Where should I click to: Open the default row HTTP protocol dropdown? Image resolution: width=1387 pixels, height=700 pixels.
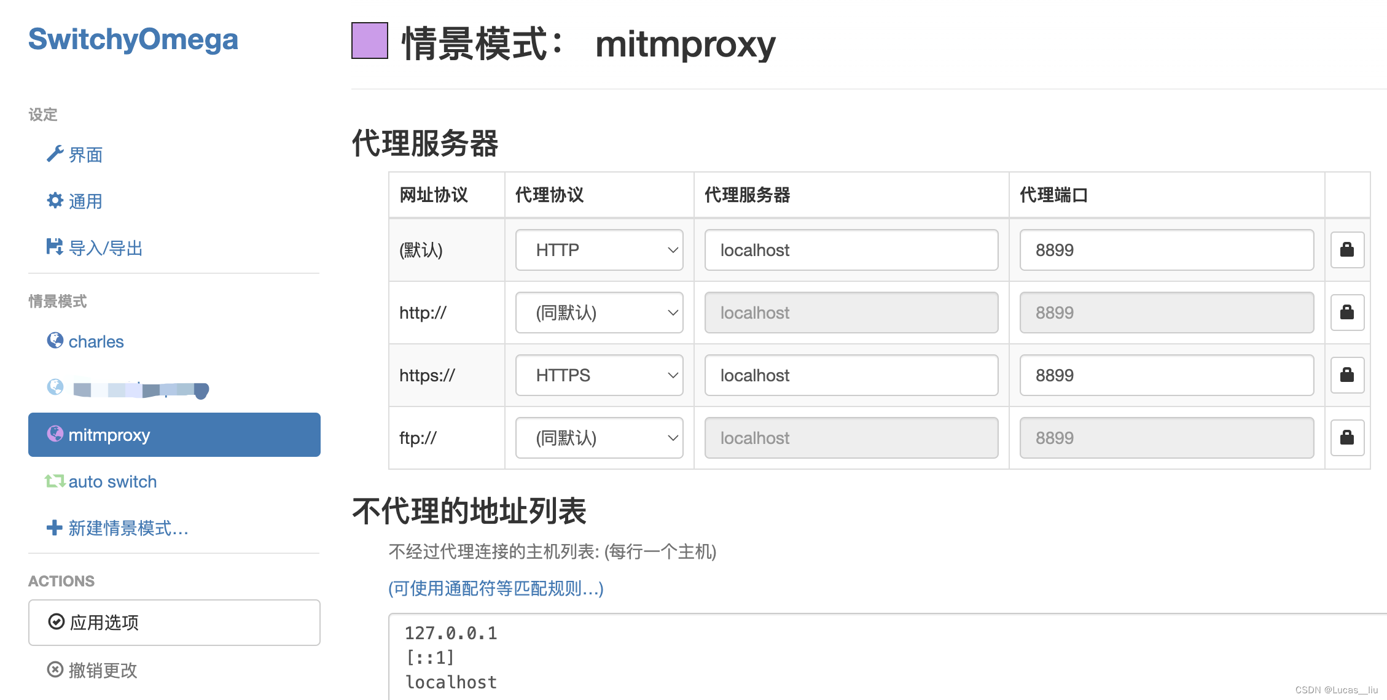click(598, 250)
